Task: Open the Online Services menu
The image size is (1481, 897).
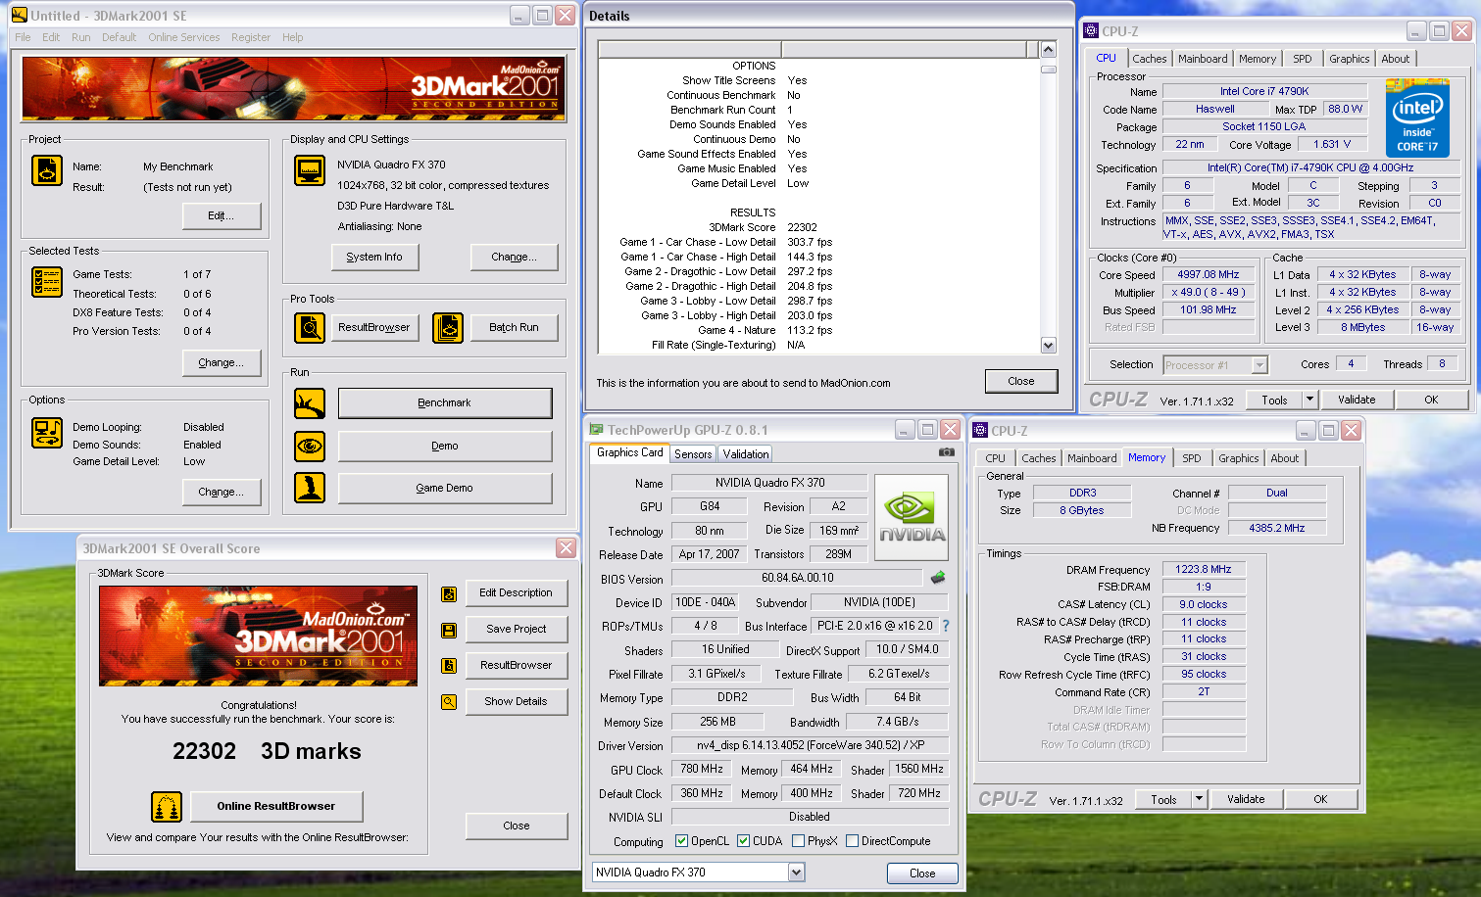Action: [184, 37]
